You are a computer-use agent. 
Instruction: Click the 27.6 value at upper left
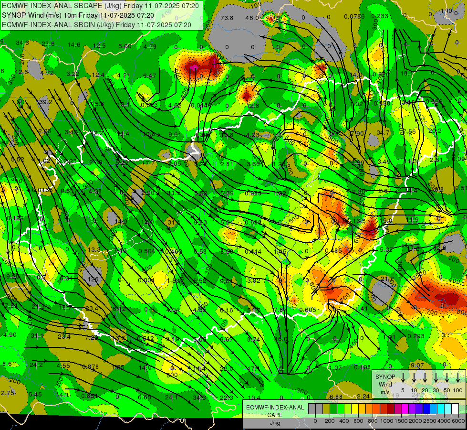coord(48,44)
